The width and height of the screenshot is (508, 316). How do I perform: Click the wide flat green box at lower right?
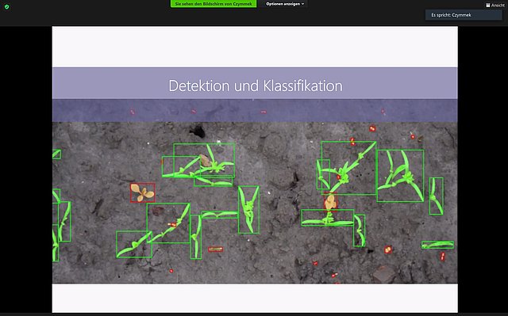(x=437, y=245)
